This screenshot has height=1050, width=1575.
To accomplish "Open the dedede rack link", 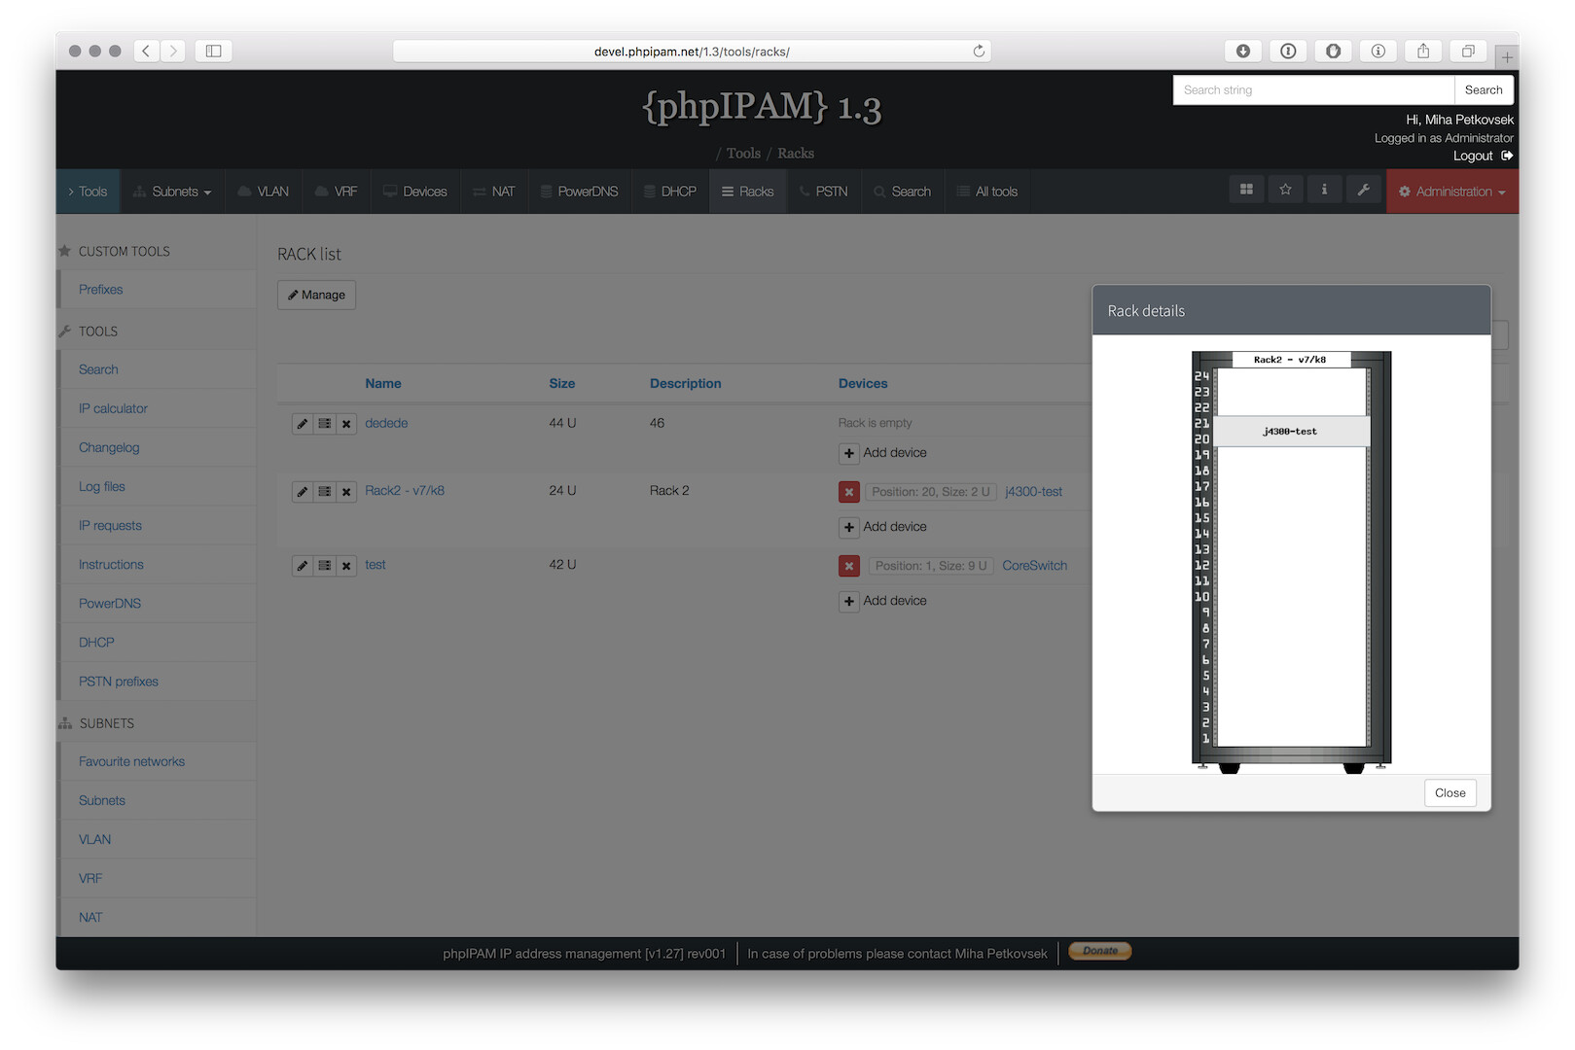I will pyautogui.click(x=386, y=423).
